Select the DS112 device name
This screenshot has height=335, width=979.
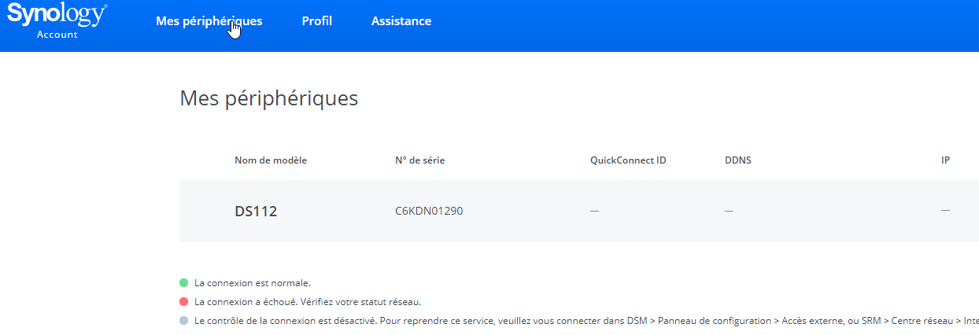256,211
